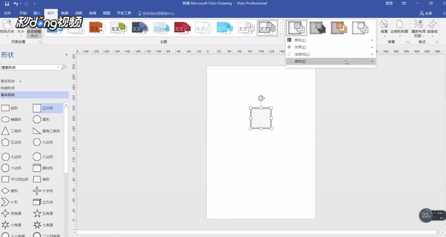
Task: Select the Rectangle (矩形) shape
Action: (x=10, y=108)
